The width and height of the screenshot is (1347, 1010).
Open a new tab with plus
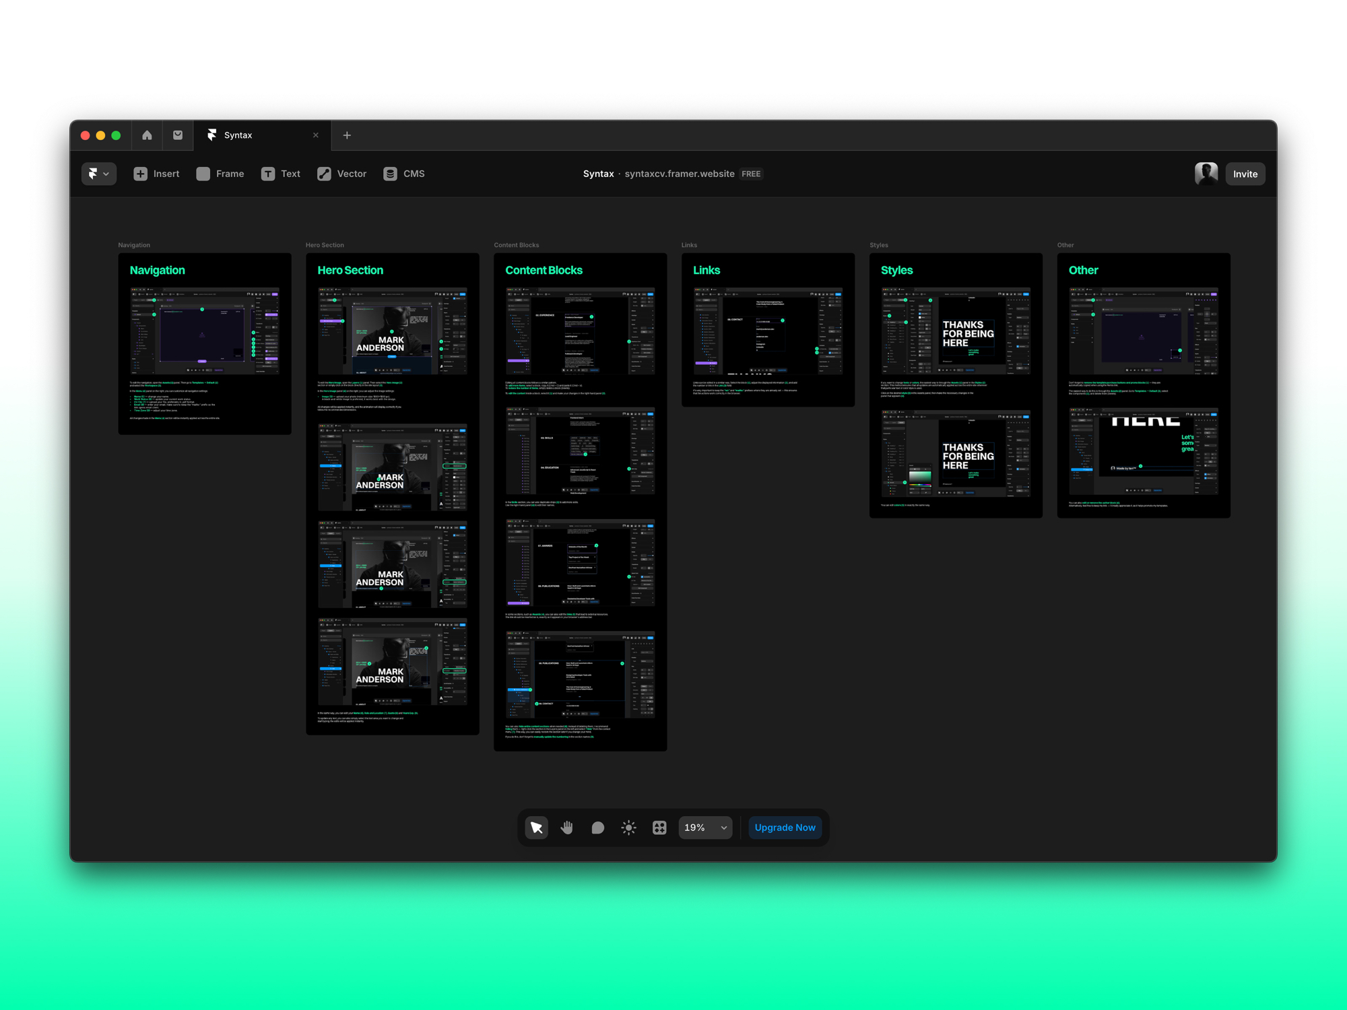(x=347, y=135)
